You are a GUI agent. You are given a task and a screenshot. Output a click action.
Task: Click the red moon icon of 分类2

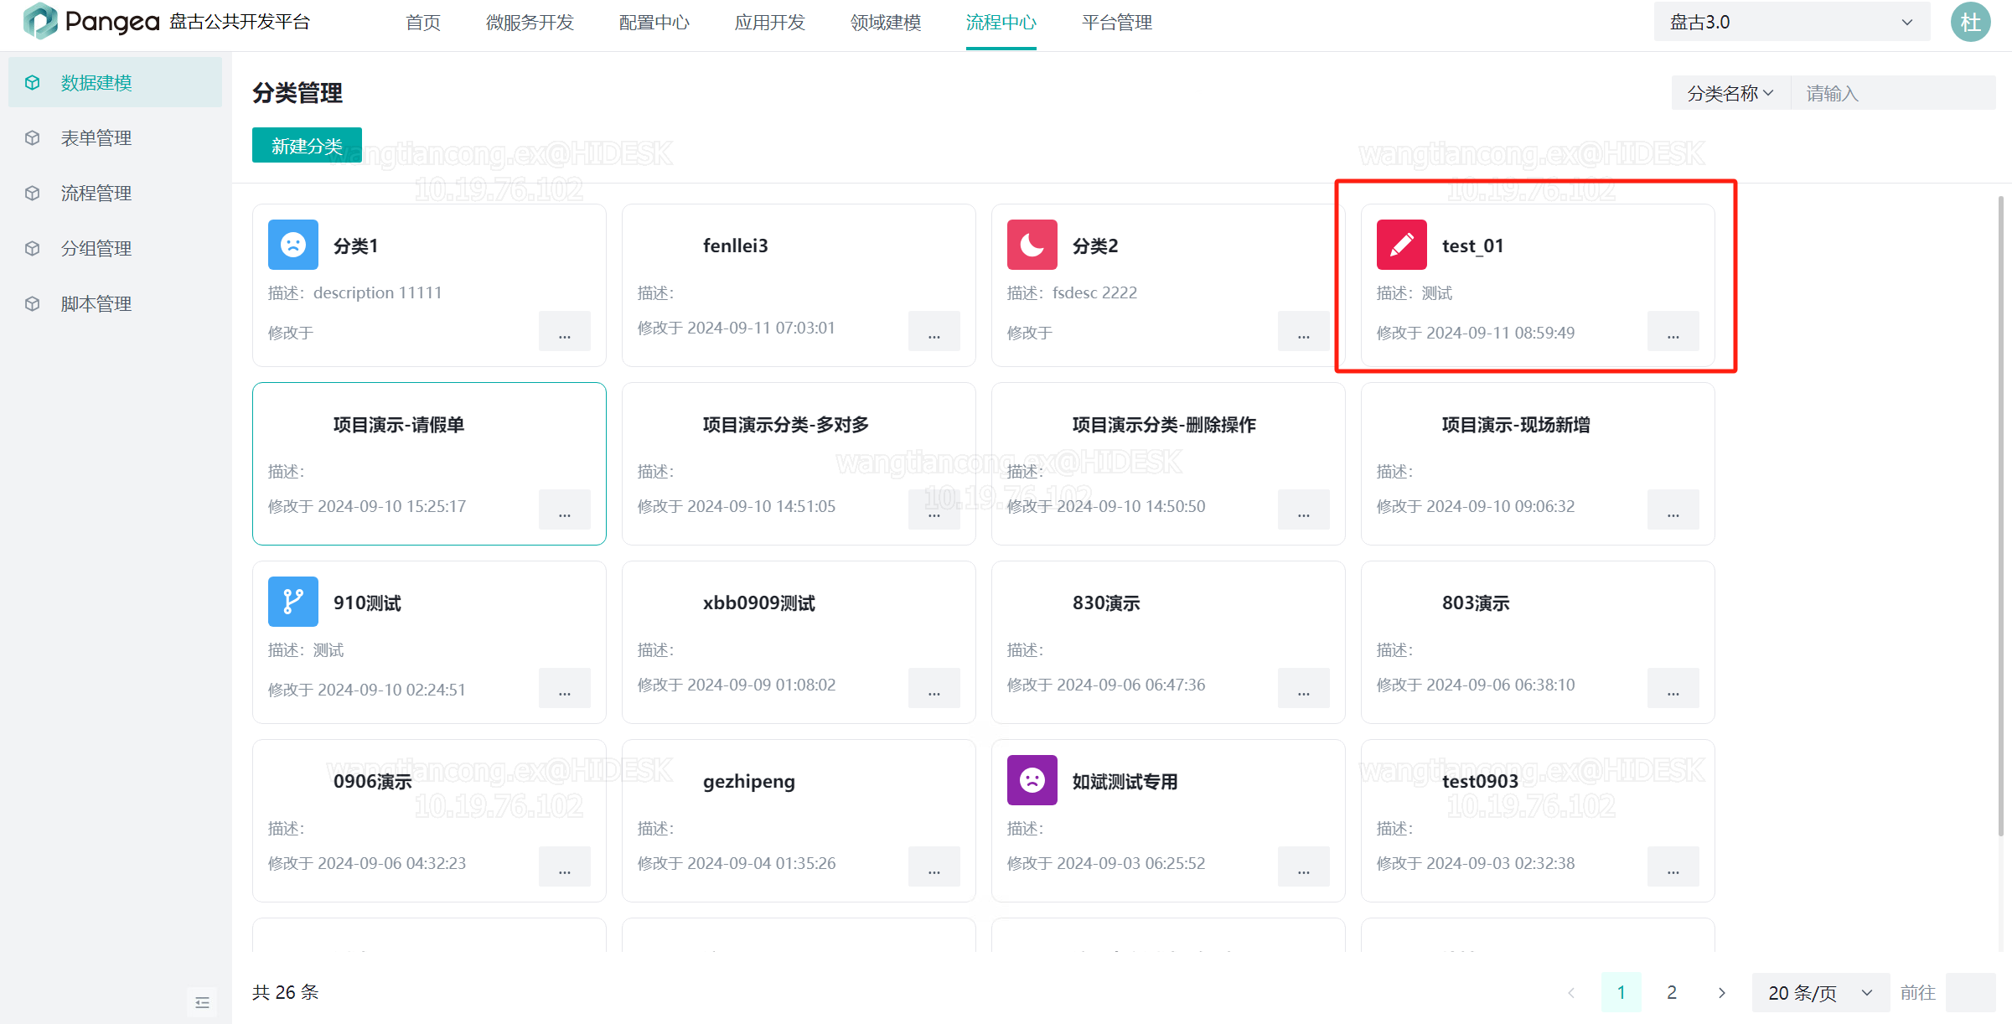1032,245
